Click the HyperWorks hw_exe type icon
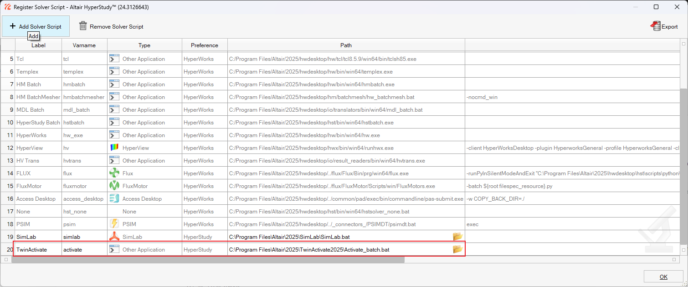Screen dimensions: 688x287 click(x=114, y=135)
